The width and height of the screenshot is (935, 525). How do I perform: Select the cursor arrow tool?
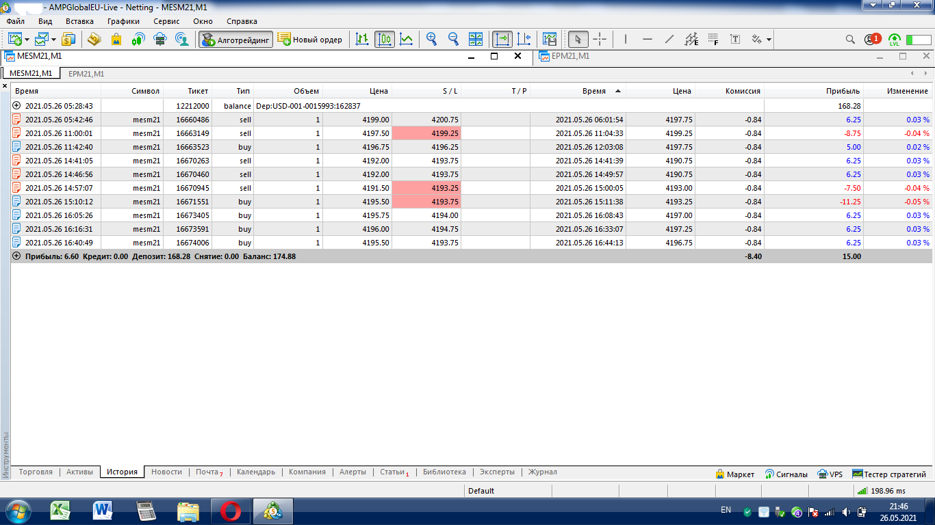coord(578,39)
